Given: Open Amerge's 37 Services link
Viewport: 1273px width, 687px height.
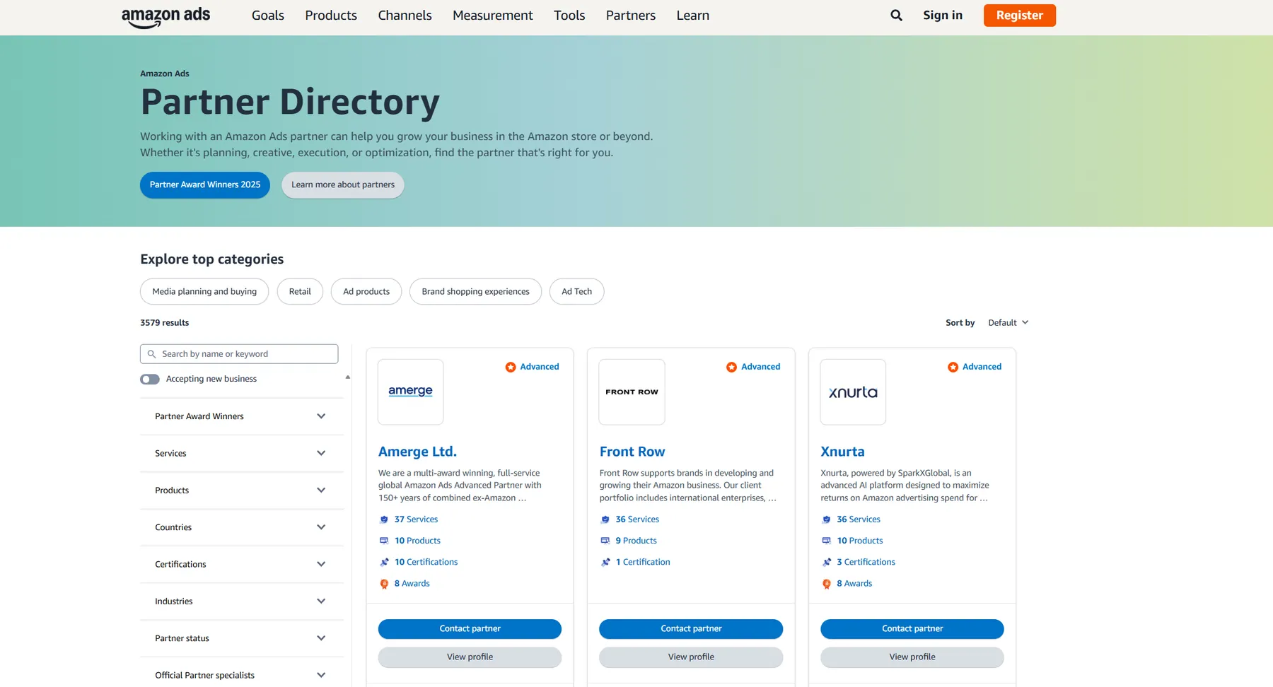Looking at the screenshot, I should pyautogui.click(x=416, y=519).
